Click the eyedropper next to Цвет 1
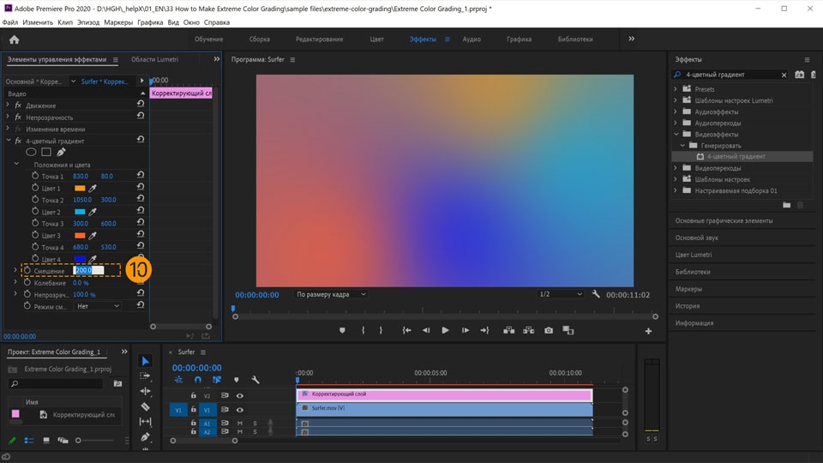Screen dimensions: 823x463 (93, 188)
